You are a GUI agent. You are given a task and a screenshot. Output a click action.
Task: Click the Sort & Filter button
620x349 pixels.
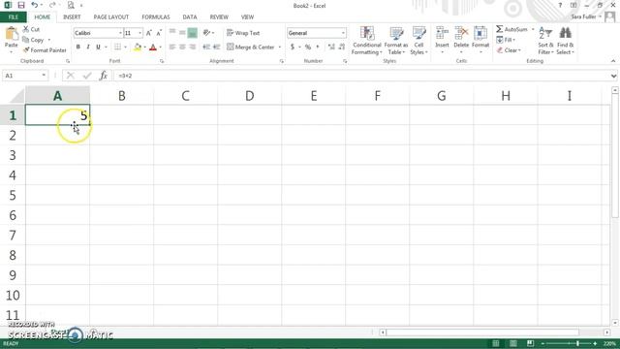[545, 41]
